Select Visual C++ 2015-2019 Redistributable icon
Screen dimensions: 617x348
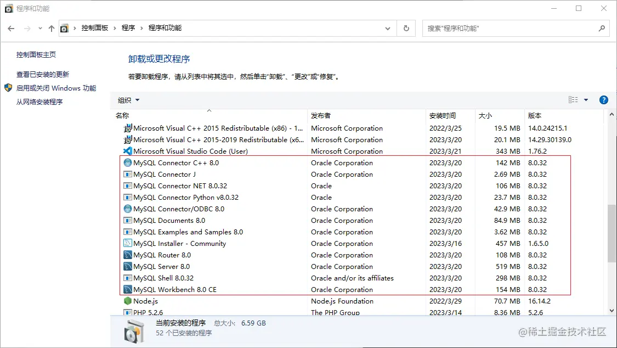(x=127, y=140)
